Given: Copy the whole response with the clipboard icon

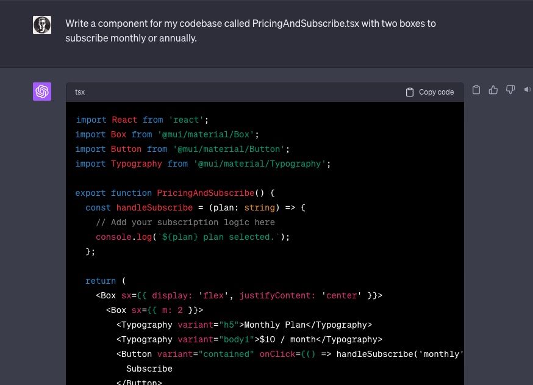Looking at the screenshot, I should pos(476,90).
